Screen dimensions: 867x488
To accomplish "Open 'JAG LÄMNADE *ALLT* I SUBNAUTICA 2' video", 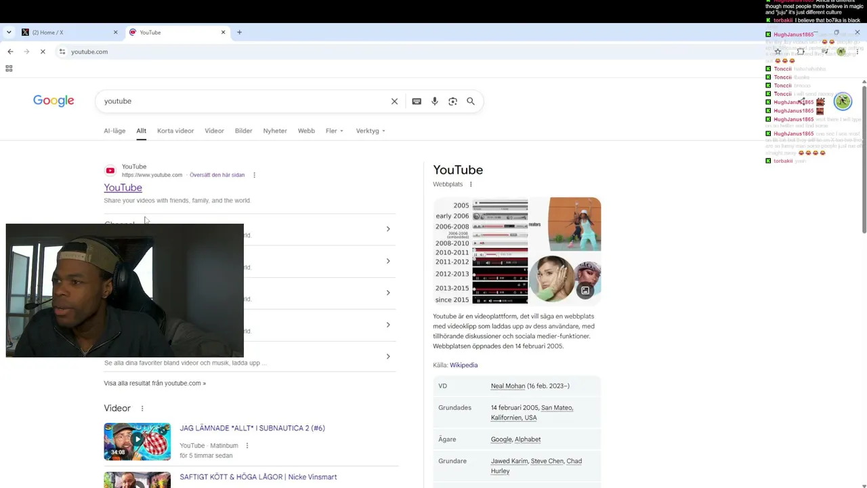I will 252,428.
